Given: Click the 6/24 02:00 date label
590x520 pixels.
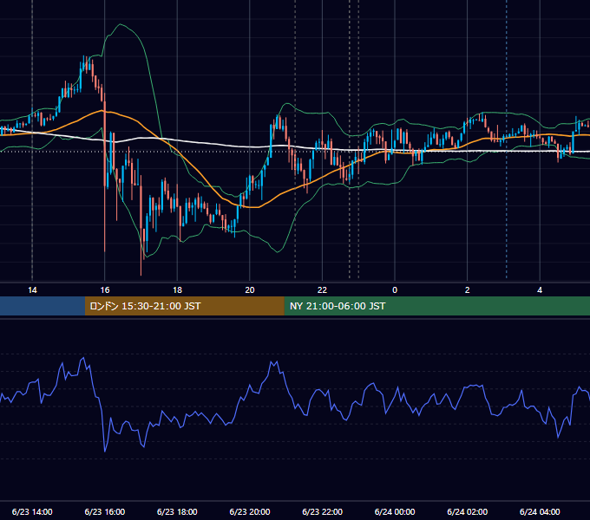Looking at the screenshot, I should 468,511.
